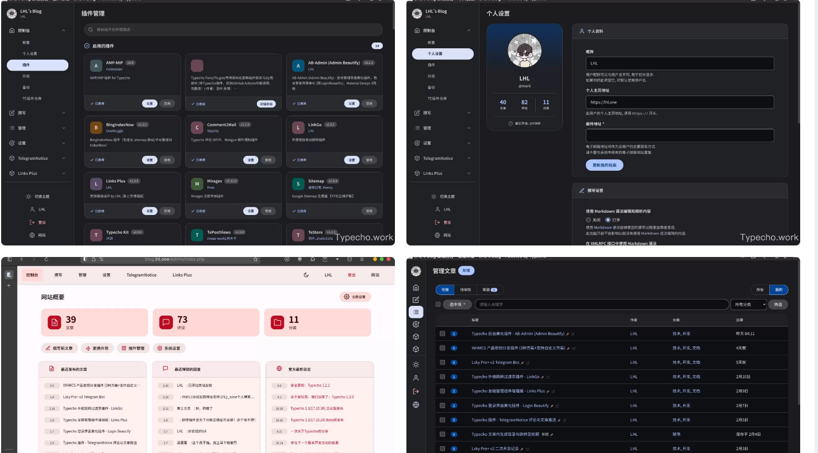The height and width of the screenshot is (453, 818).
Task: Click BingIndexNow plugin's orange B avatar
Action: pos(96,127)
